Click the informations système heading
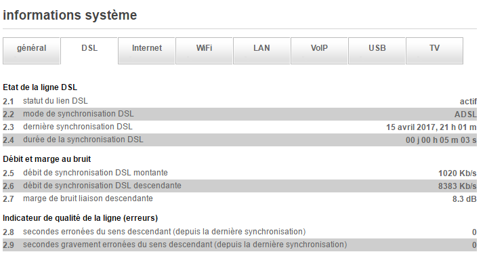Screen dimensions: 485x273 point(70,15)
